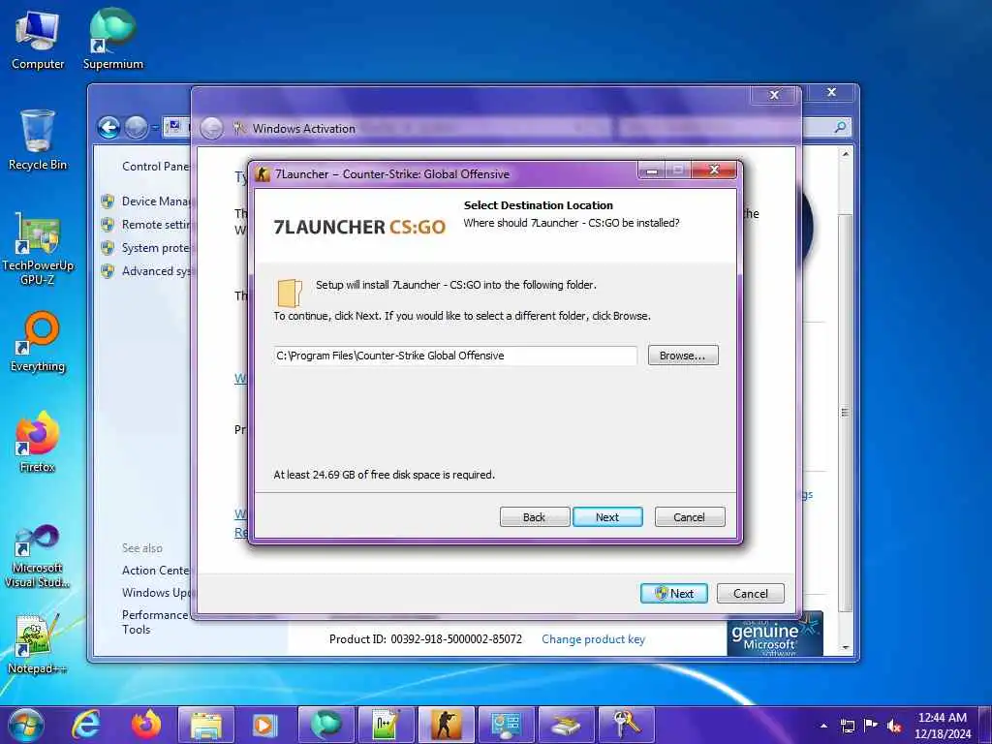This screenshot has width=992, height=744.
Task: Click the Windows Explorer taskbar icon
Action: pyautogui.click(x=206, y=725)
